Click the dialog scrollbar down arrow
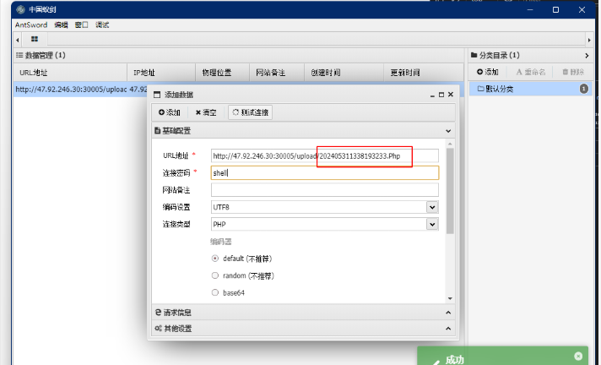This screenshot has width=601, height=365. click(450, 298)
